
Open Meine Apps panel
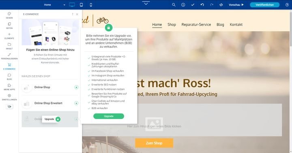click(x=9, y=87)
